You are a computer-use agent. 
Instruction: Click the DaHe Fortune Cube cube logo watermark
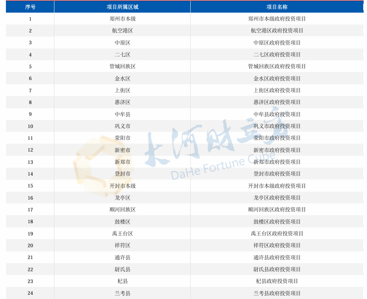pos(97,166)
